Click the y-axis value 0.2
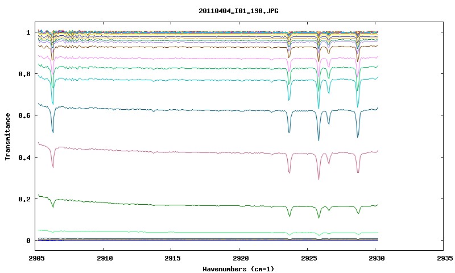The image size is (455, 273). point(24,199)
